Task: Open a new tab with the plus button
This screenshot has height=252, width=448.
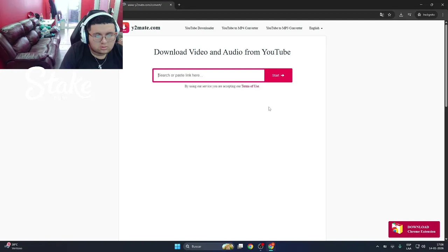Action: [179, 5]
